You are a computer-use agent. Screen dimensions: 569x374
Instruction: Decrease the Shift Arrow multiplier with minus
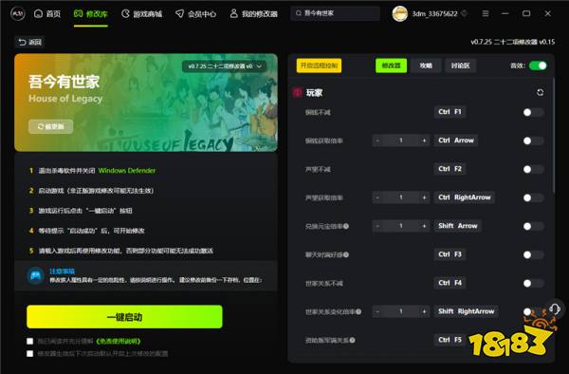tap(377, 226)
